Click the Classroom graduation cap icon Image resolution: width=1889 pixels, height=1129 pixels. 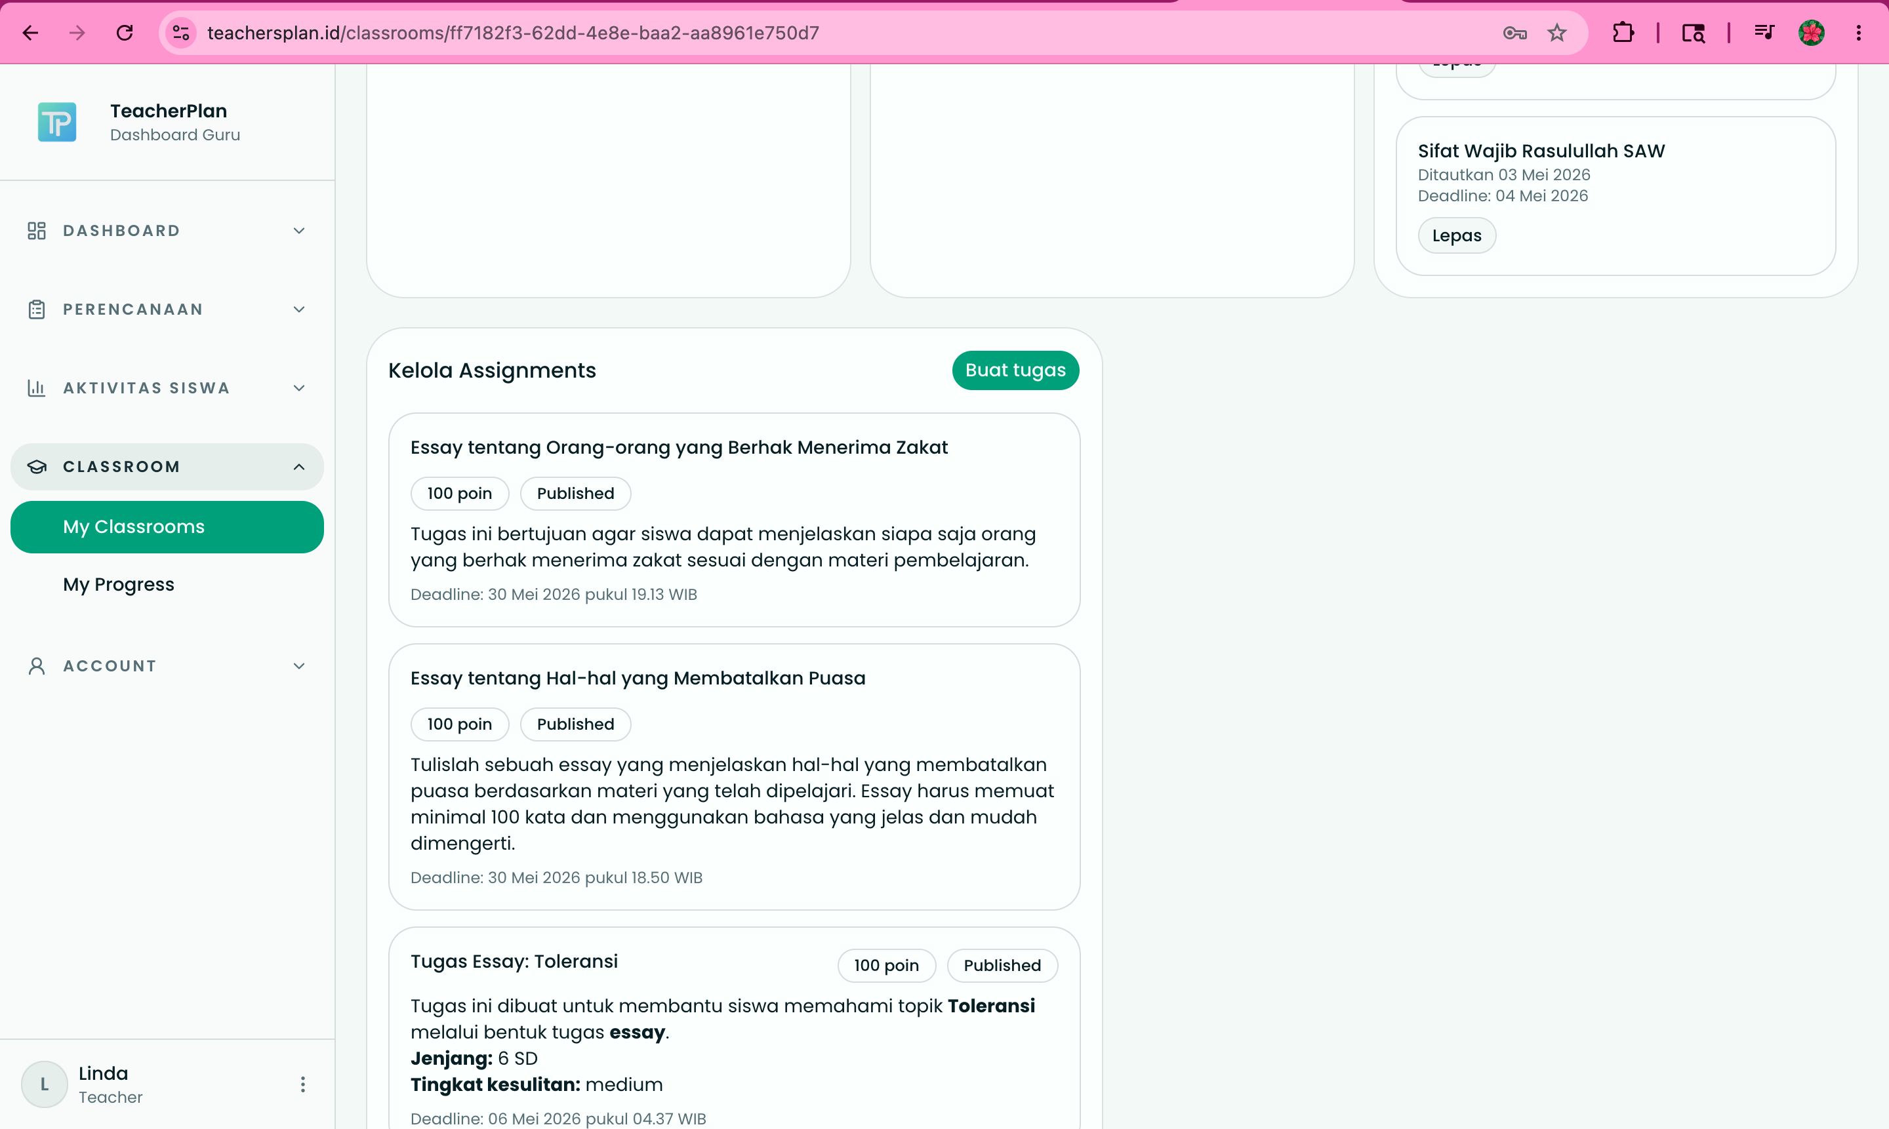tap(37, 466)
